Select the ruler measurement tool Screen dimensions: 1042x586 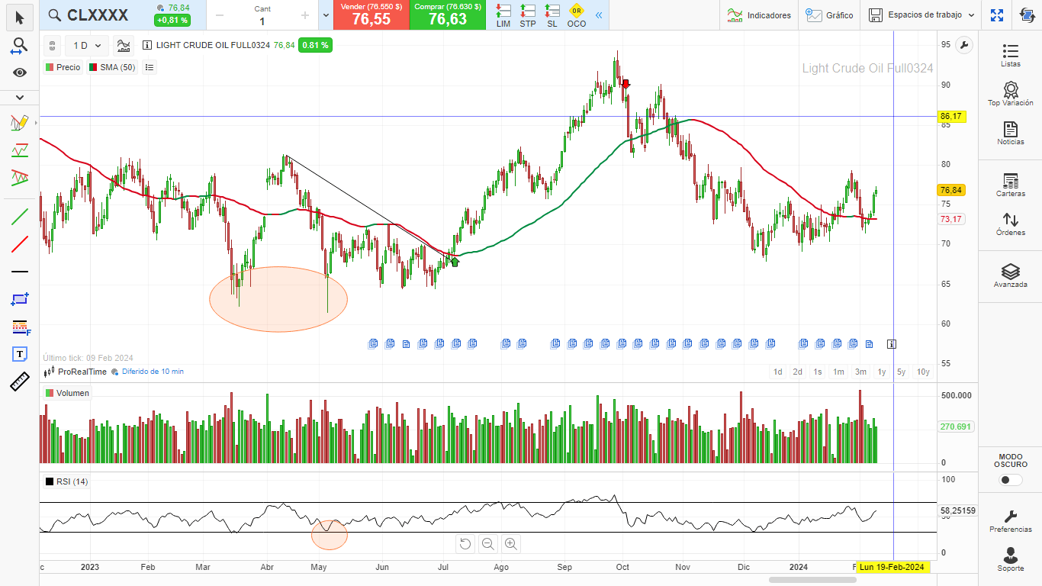tap(20, 382)
